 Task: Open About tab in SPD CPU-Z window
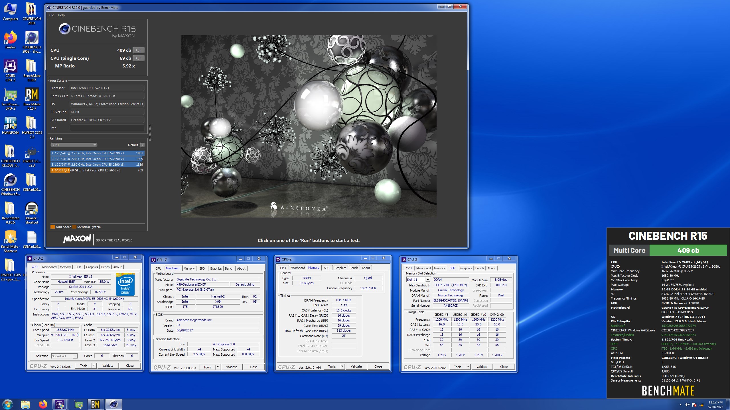pyautogui.click(x=491, y=268)
